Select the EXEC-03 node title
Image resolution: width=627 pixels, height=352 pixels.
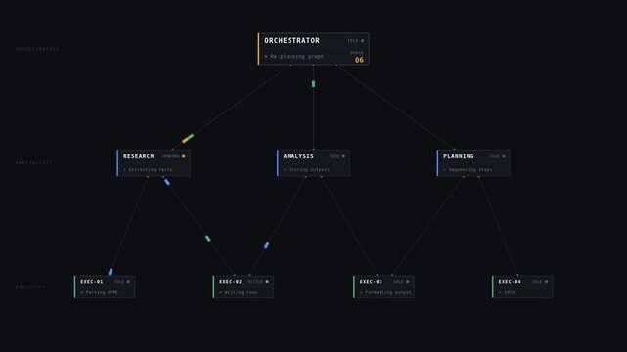click(x=371, y=282)
